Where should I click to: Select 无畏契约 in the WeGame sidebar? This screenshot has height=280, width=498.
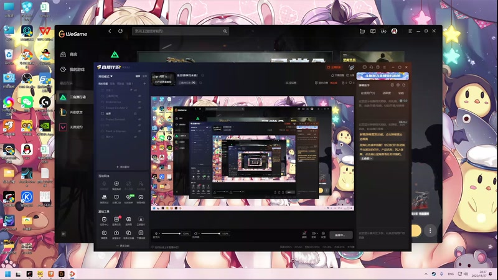(76, 127)
